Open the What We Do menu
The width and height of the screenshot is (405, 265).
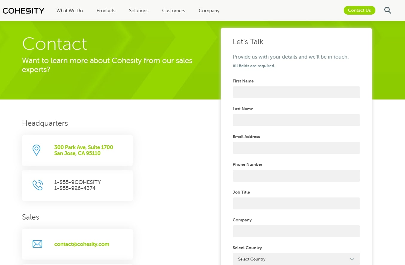70,10
